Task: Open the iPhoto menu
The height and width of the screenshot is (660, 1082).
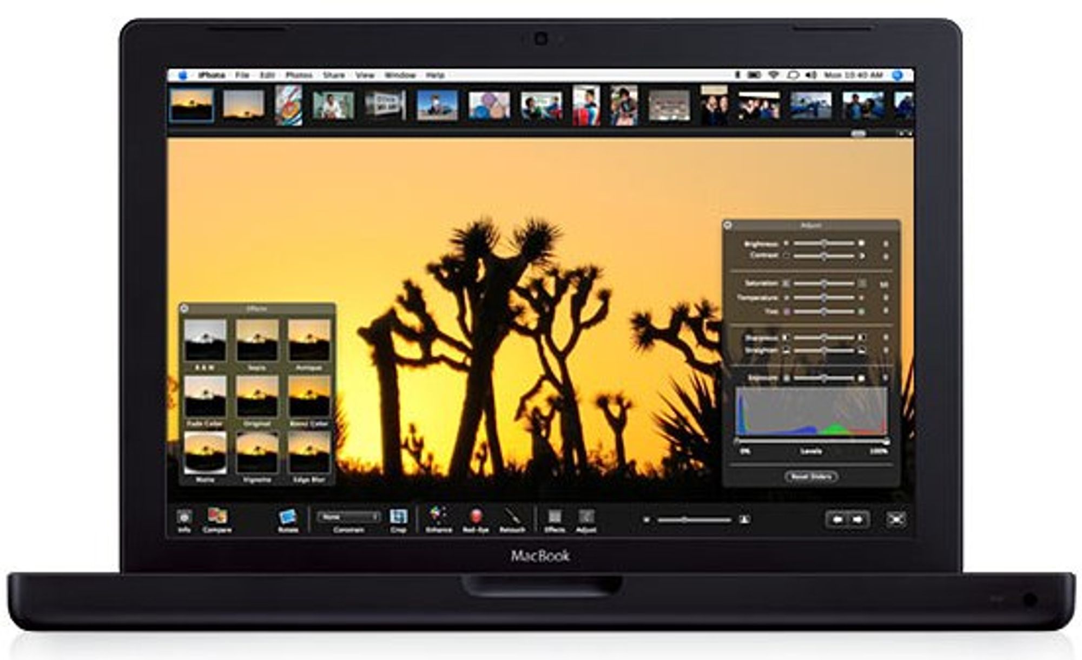Action: point(212,75)
